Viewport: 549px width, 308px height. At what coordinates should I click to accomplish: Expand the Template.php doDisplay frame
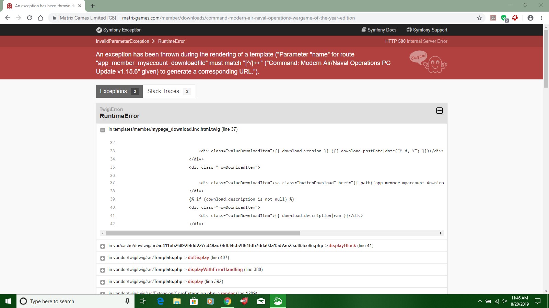coord(102,258)
